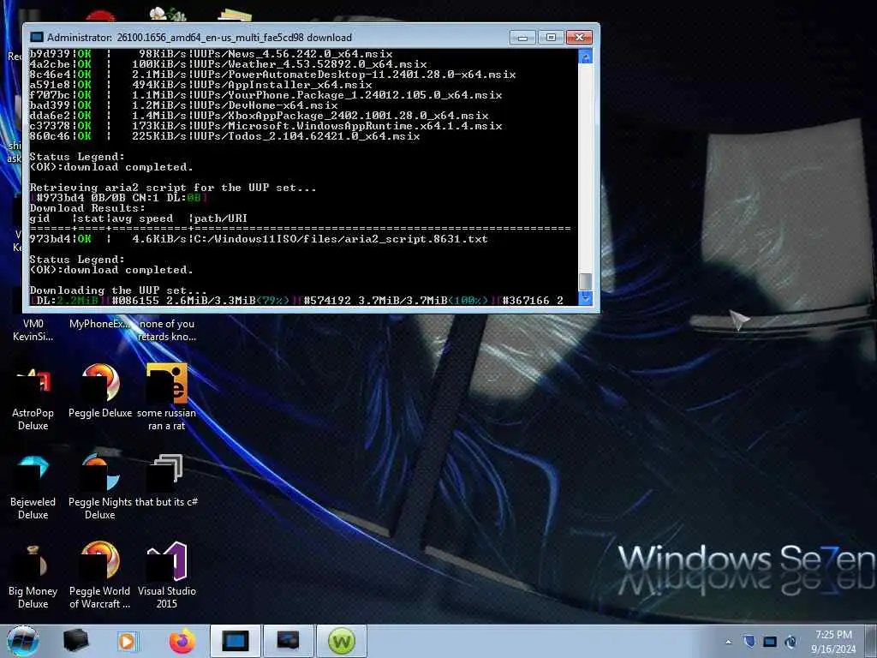The width and height of the screenshot is (877, 658).
Task: Open the Windows Start orb
Action: [x=23, y=641]
